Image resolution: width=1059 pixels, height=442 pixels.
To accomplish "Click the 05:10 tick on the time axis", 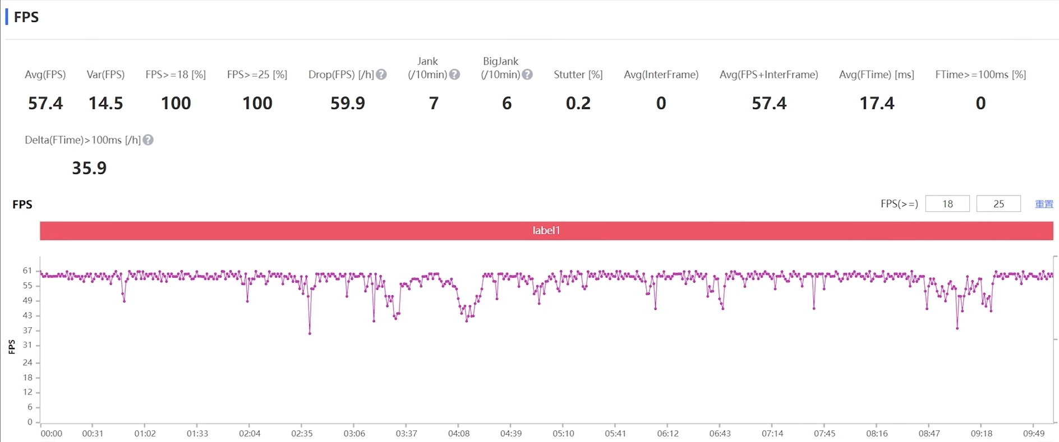I will pos(563,433).
